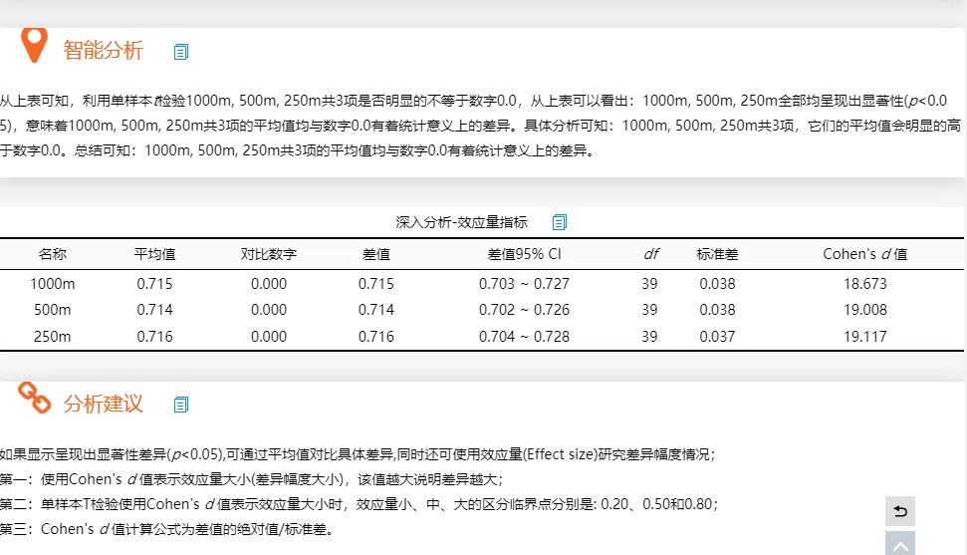Select the 1000m row name cell
The width and height of the screenshot is (967, 555).
pyautogui.click(x=53, y=284)
